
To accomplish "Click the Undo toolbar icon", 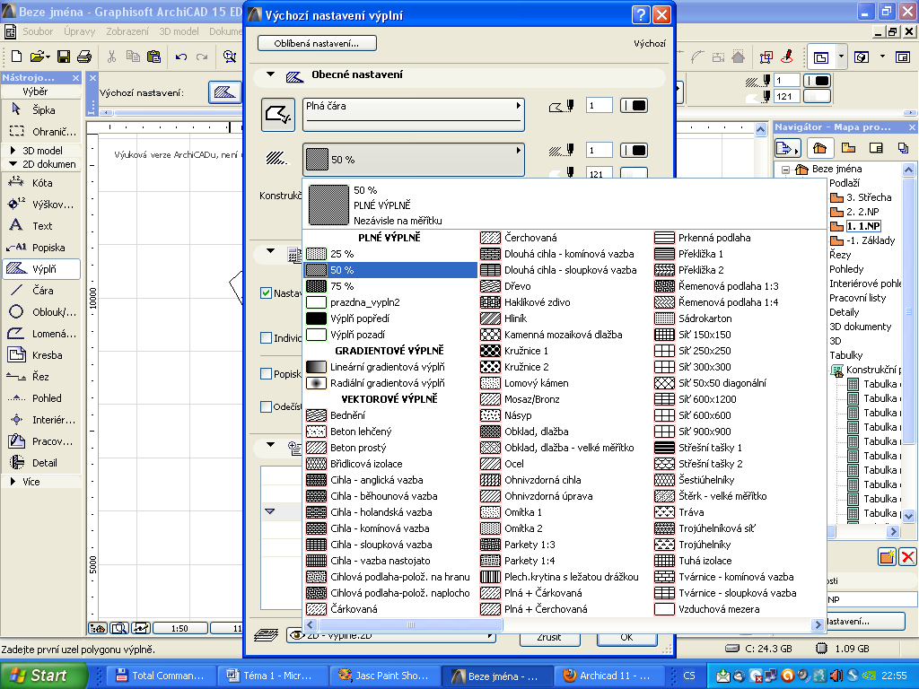I will (181, 57).
